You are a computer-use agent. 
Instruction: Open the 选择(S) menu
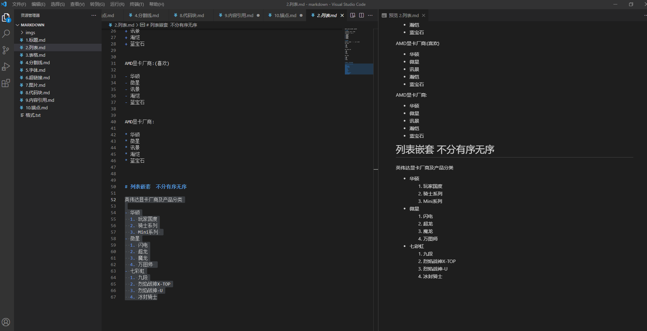point(57,4)
